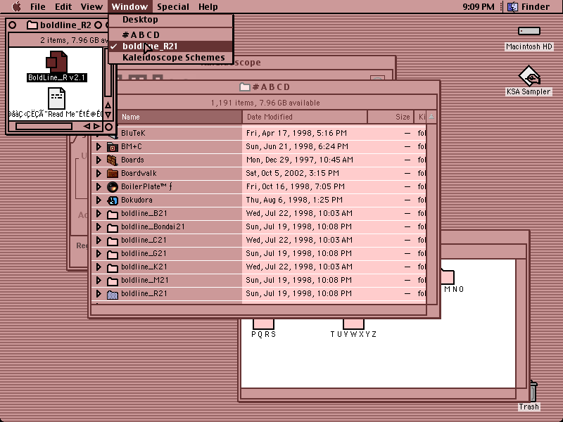Click the P Q R S folder icon
Image resolution: width=563 pixels, height=422 pixels.
click(x=263, y=324)
